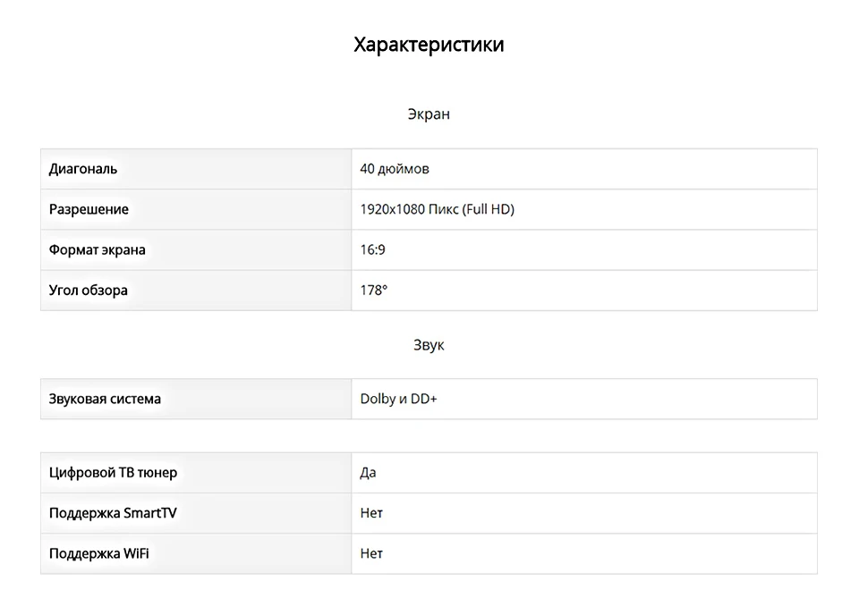The width and height of the screenshot is (859, 590).
Task: Select Нет in the WiFi row
Action: [x=371, y=554]
